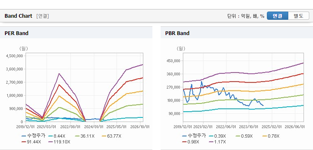313x150 pixels.
Task: Toggle 1.17X legend entry
Action: pos(217,142)
